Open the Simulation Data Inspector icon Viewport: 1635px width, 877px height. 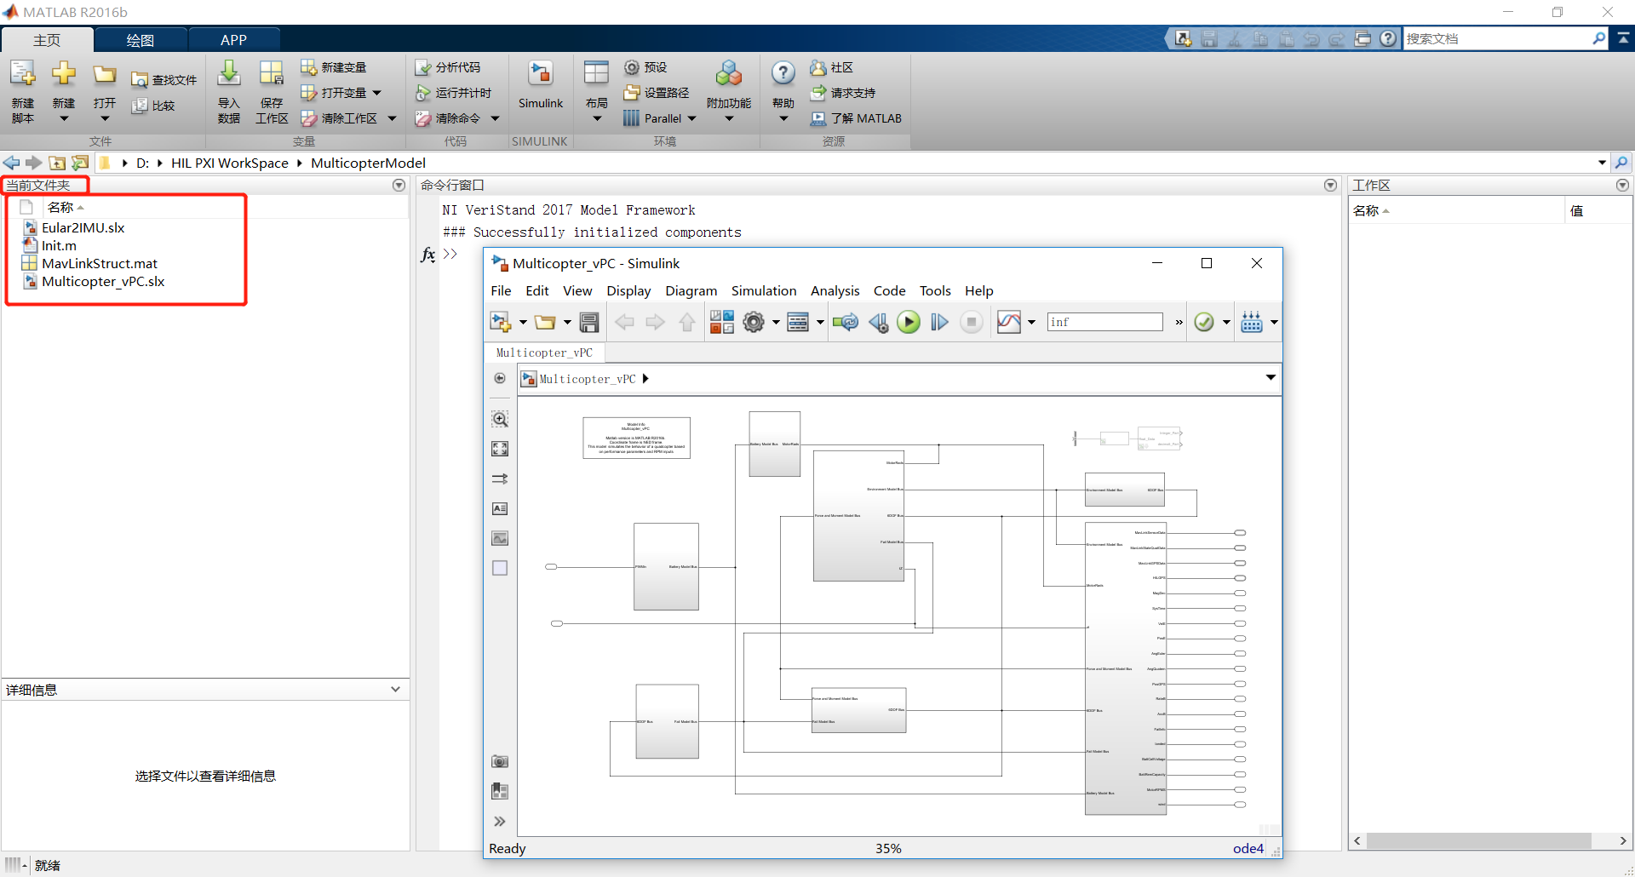(1009, 322)
